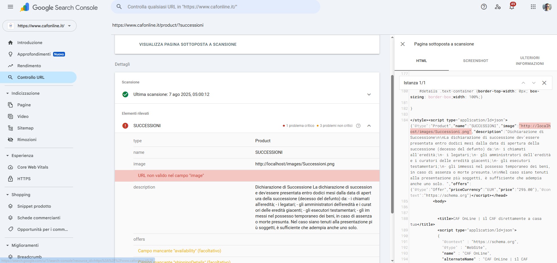Screen dimensions: 557x263
Task: Open Breadcrumb under Miglioramenti
Action: click(x=38, y=257)
